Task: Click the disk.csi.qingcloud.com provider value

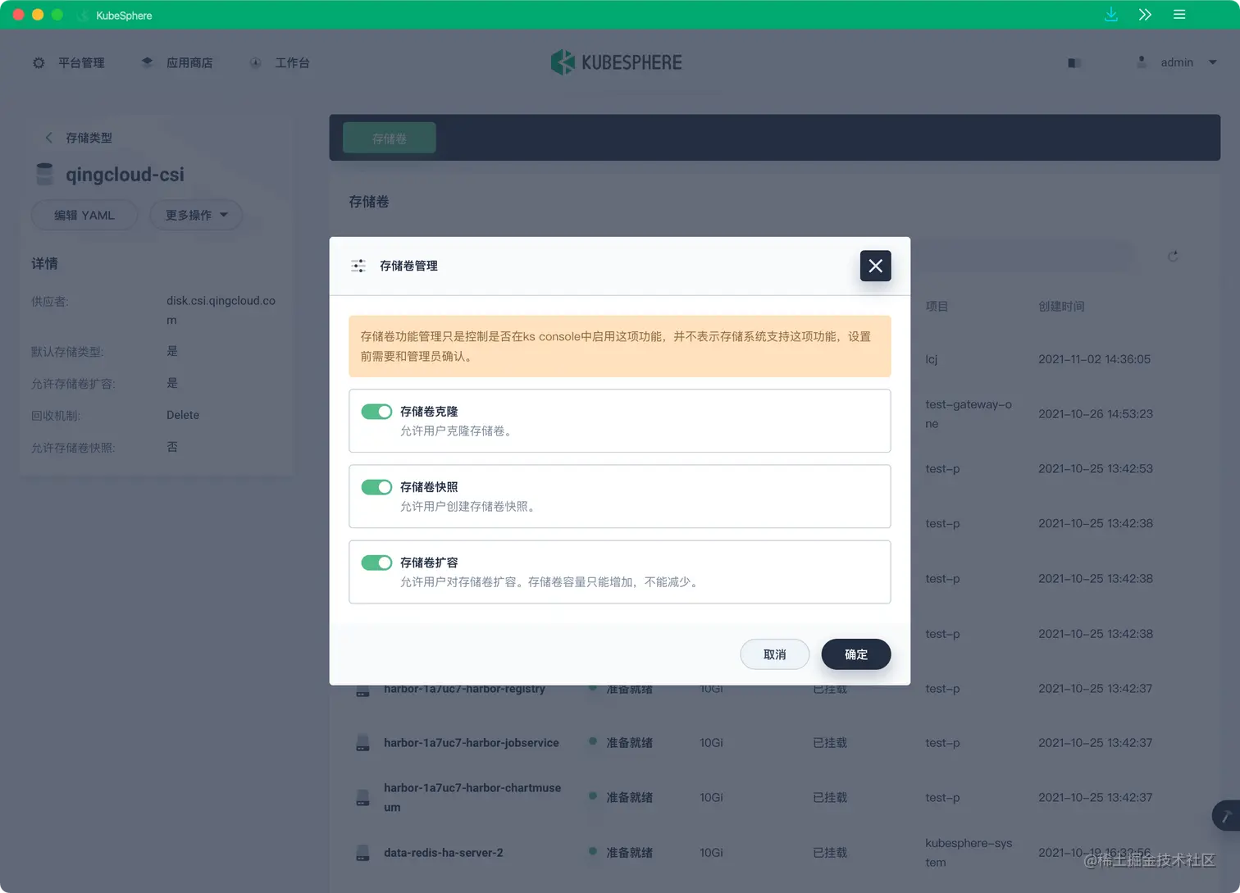Action: (x=221, y=311)
